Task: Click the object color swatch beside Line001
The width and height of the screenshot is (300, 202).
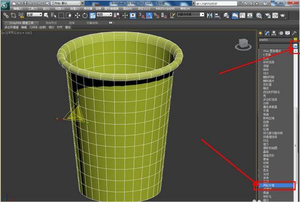Action: [x=296, y=39]
